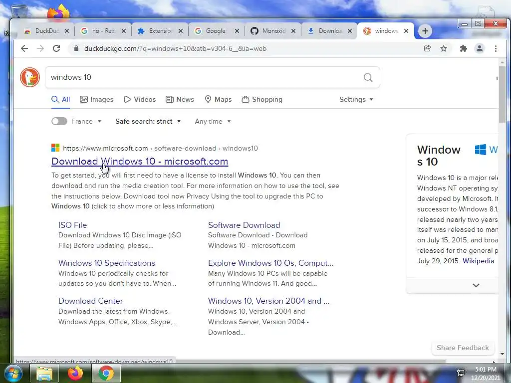Close the 'no - Rec' Google tab
Viewport: 511px width, 383px height.
pos(124,31)
